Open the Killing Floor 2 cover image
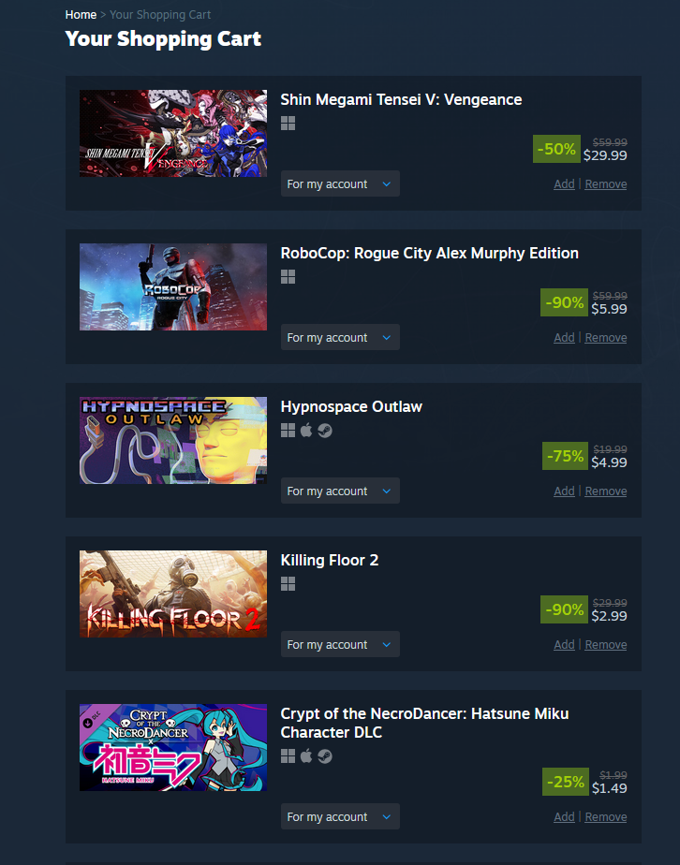The image size is (680, 865). [172, 594]
